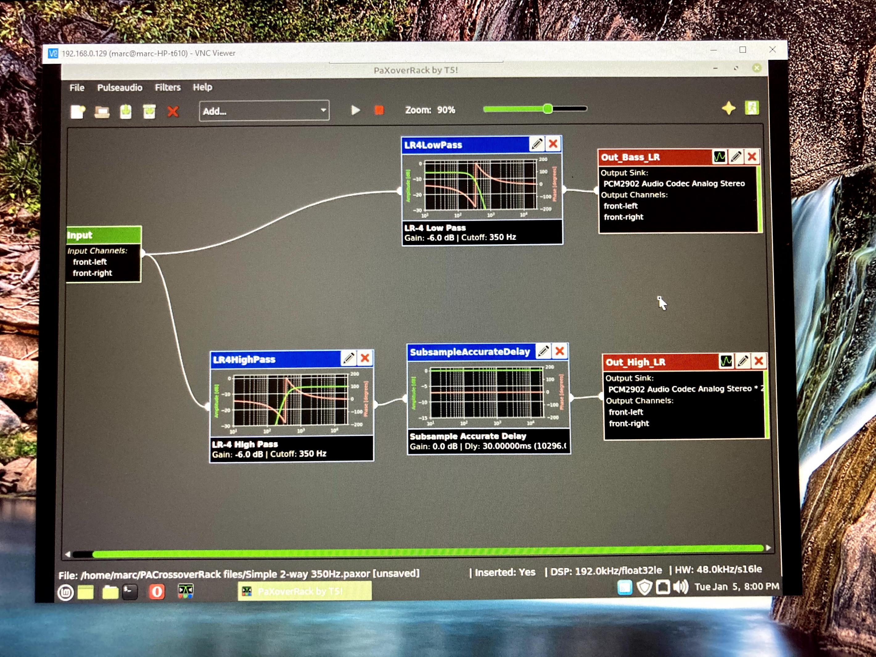Edit the LR4HighPass filter with pencil icon
Viewport: 876px width, 657px height.
coord(349,358)
